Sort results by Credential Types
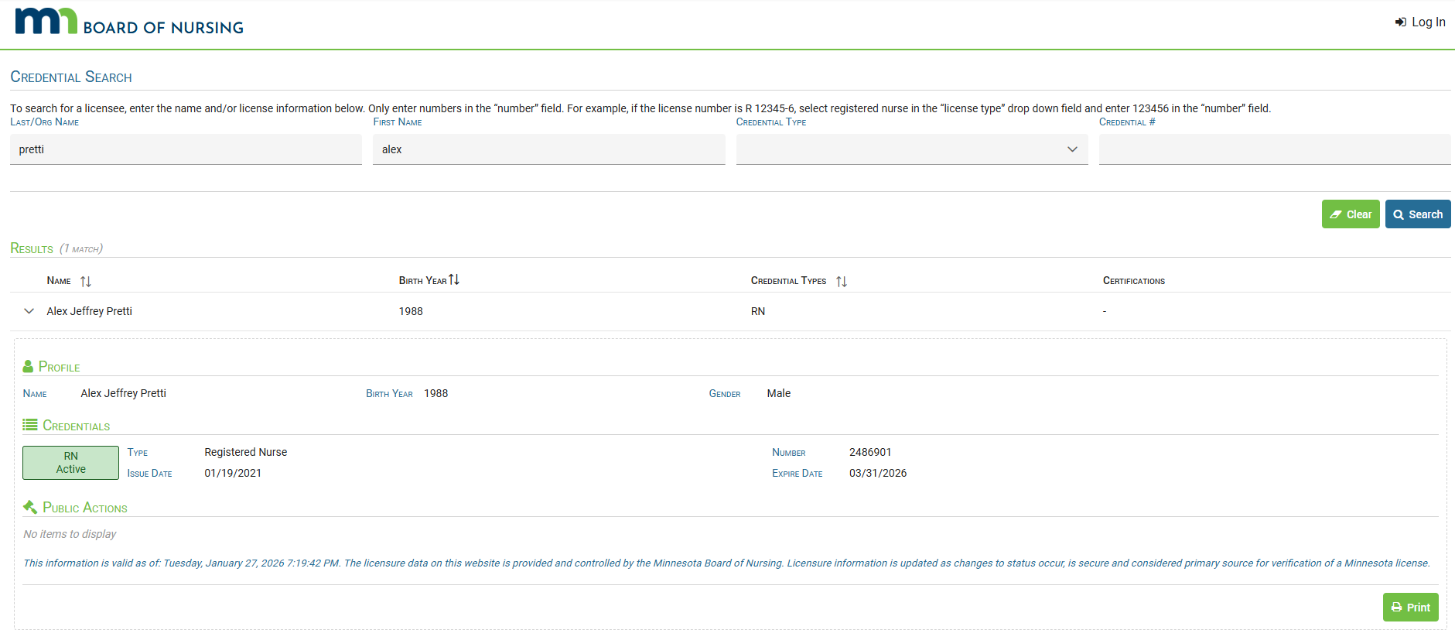 coord(842,281)
